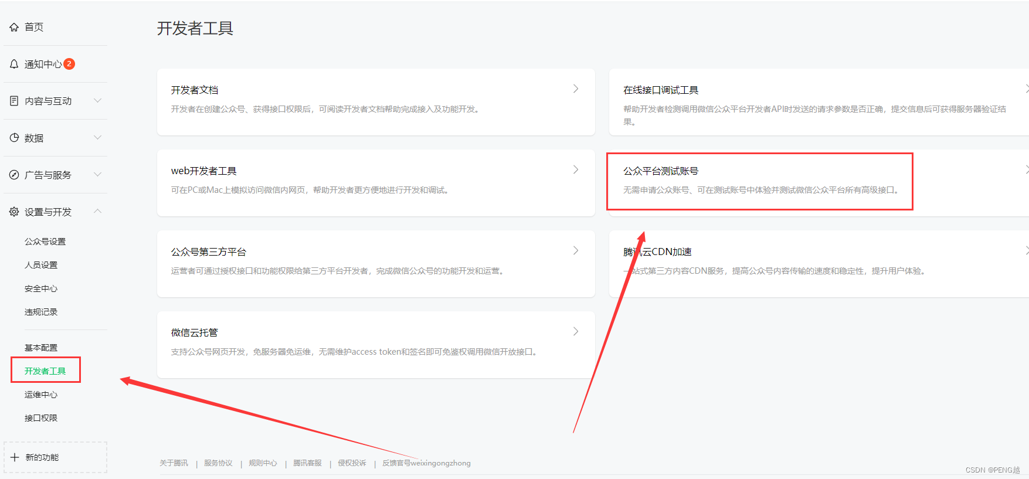The height and width of the screenshot is (479, 1029).
Task: Click the red notification badge showing 2
Action: 69,64
